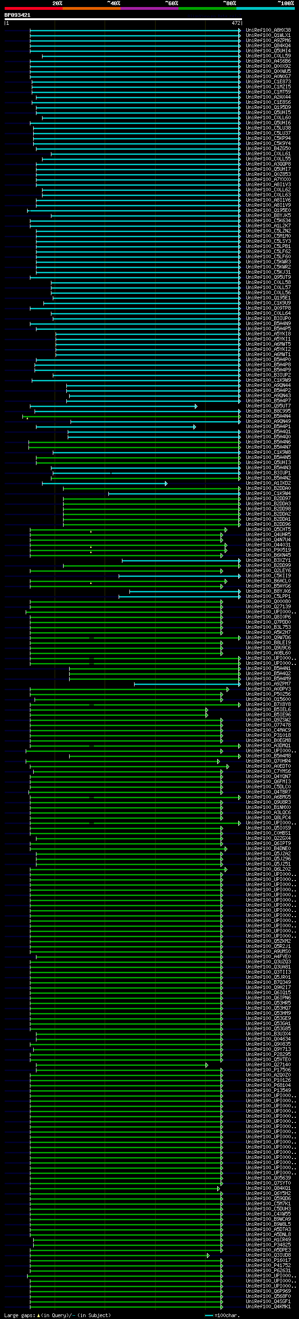Viewport: 299px width, 1319px height.
Task: Click the red 20% identity legend bar
Action: (x=33, y=8)
